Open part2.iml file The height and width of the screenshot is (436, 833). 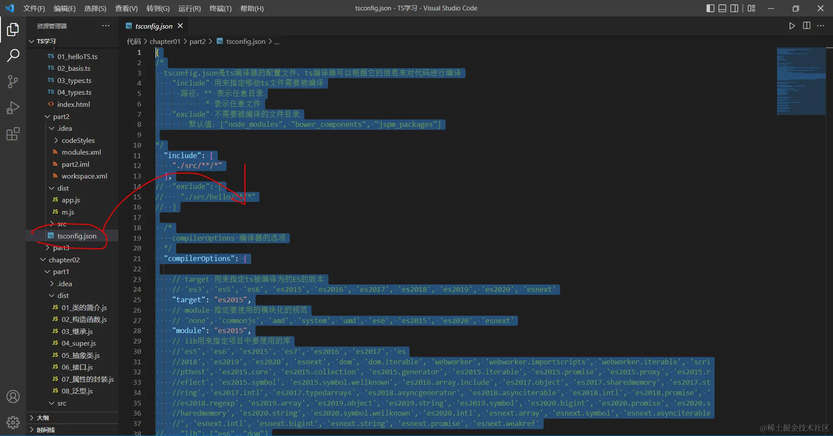click(75, 164)
